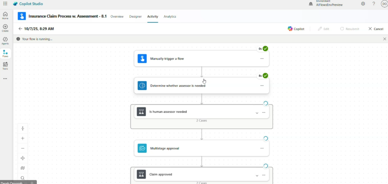The image size is (388, 184).
Task: Open Agents in the left sidebar
Action: click(x=5, y=40)
